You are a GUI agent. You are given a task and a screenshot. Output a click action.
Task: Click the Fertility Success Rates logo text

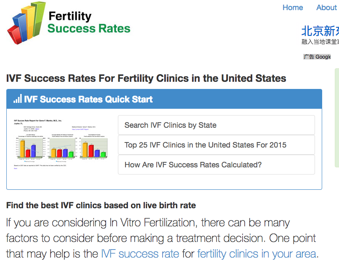[89, 22]
